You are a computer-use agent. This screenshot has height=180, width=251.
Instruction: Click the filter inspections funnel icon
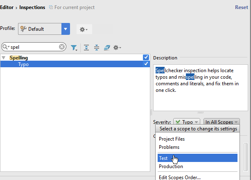[74, 48]
